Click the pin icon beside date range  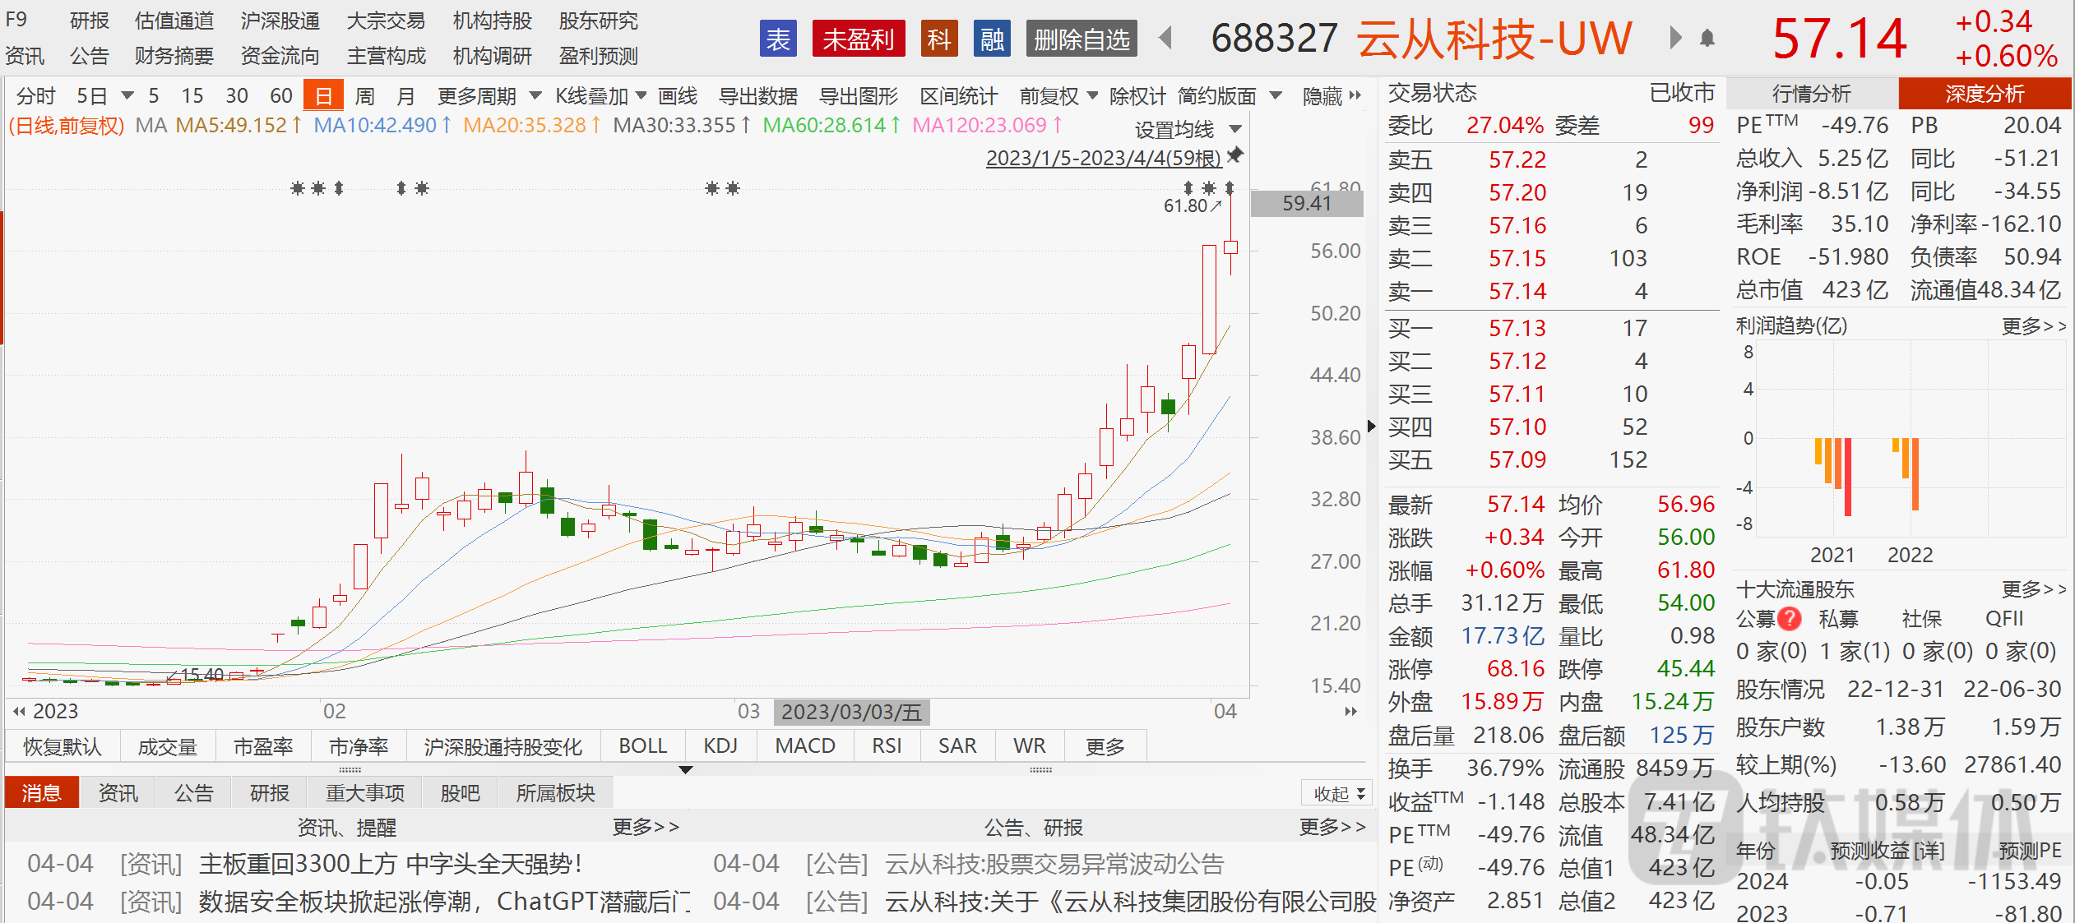coord(1234,155)
